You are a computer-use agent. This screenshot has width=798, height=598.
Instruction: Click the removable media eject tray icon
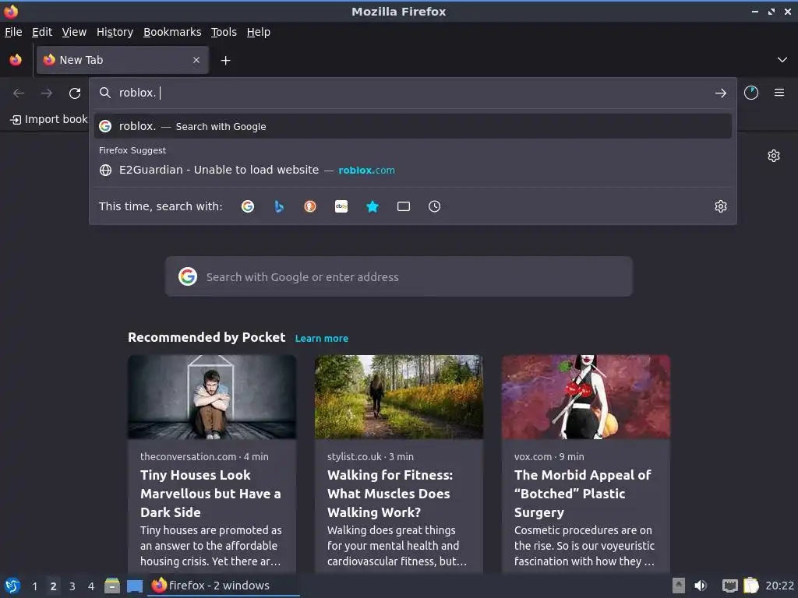tap(679, 586)
